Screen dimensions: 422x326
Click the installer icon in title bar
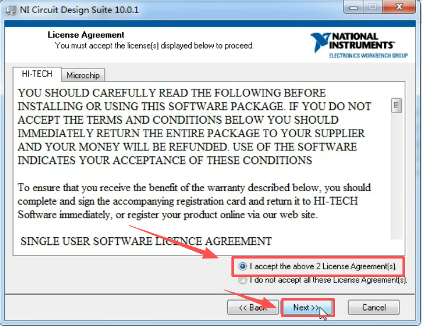[11, 10]
